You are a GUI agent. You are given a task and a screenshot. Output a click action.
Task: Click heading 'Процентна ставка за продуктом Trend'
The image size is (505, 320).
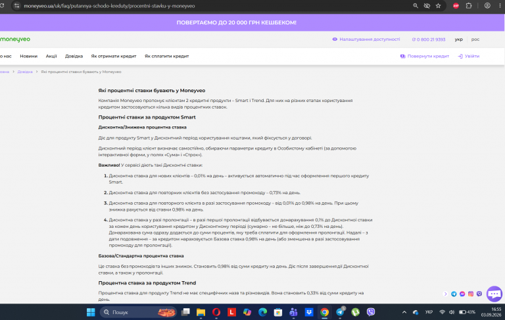pyautogui.click(x=147, y=283)
